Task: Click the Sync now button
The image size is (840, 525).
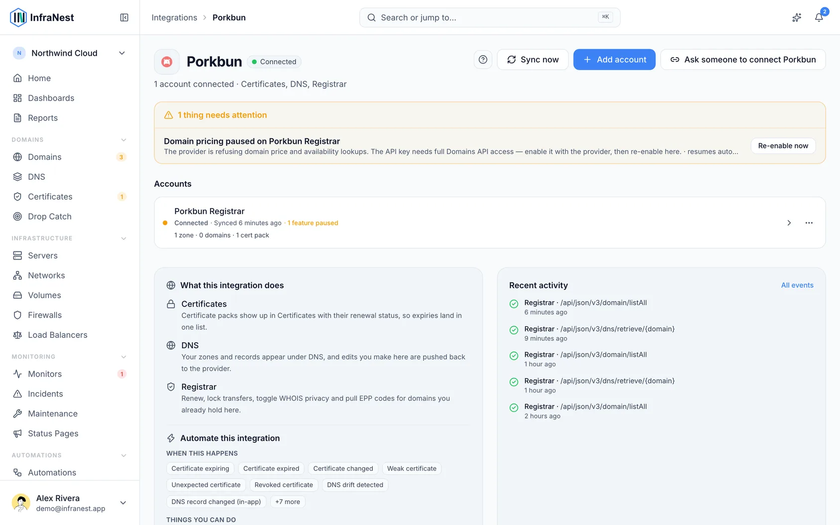Action: (532, 60)
